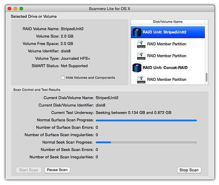Zoom the window using the green button
The image size is (219, 185).
click(21, 9)
